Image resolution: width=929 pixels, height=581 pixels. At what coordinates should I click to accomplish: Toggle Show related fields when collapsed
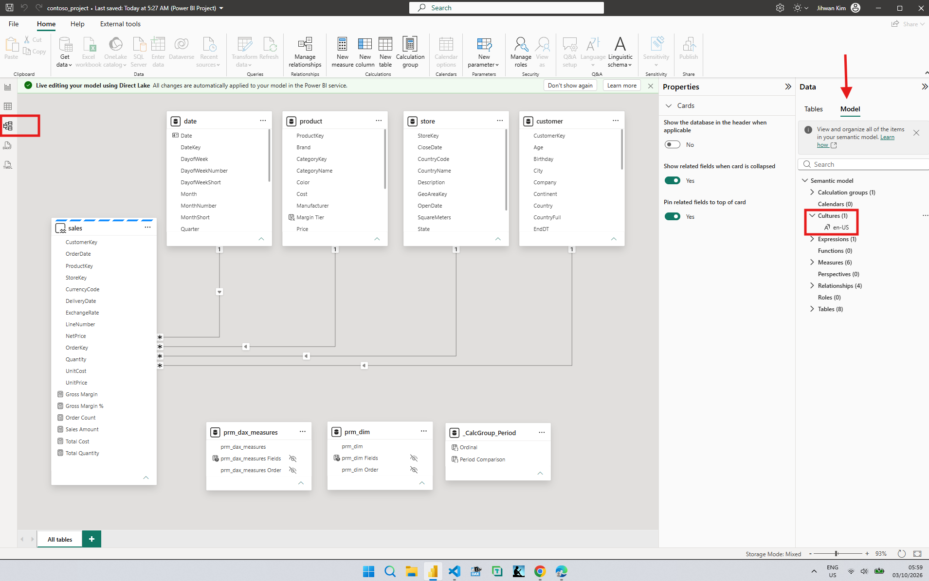click(x=673, y=180)
